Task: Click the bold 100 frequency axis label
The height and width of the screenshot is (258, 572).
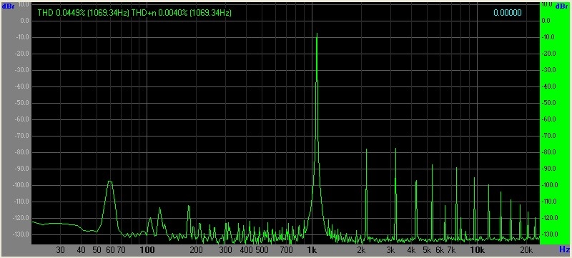Action: click(147, 250)
